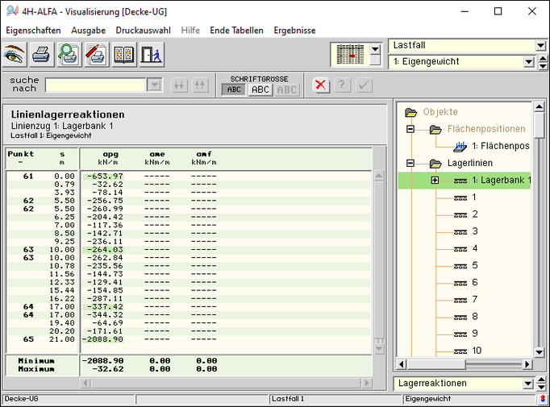Viewport: 550px width, 407px height.
Task: Open the Druckauswahl menu
Action: 143,30
